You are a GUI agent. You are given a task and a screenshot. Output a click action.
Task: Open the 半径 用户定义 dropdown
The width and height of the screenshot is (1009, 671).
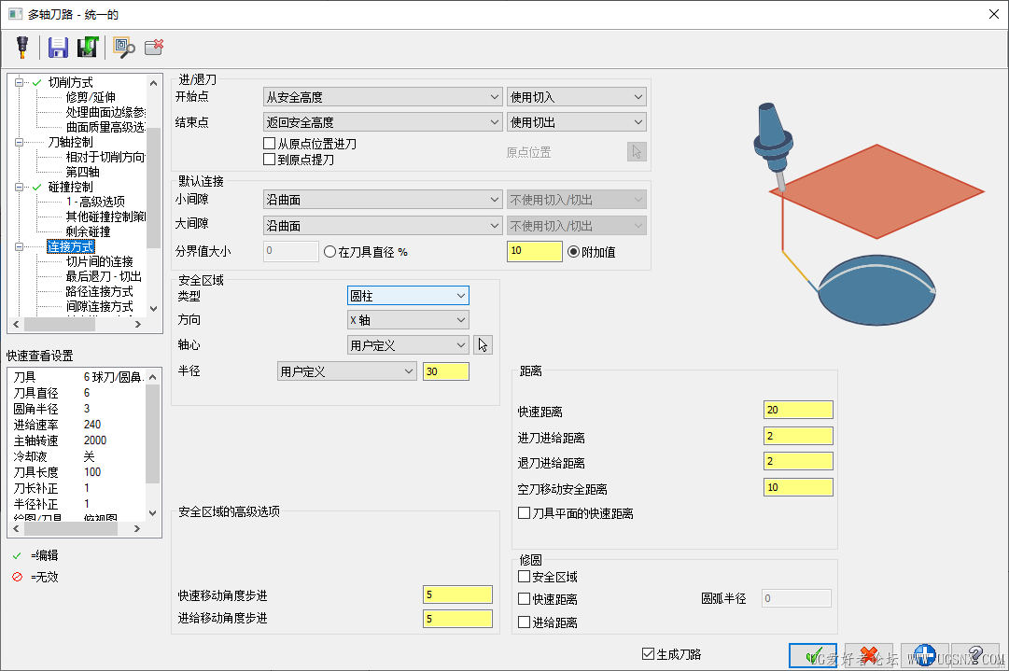347,371
